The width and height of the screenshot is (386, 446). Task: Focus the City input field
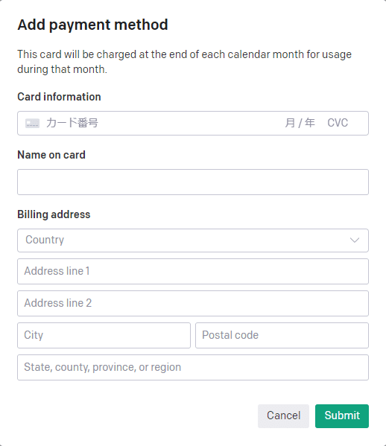pos(104,335)
